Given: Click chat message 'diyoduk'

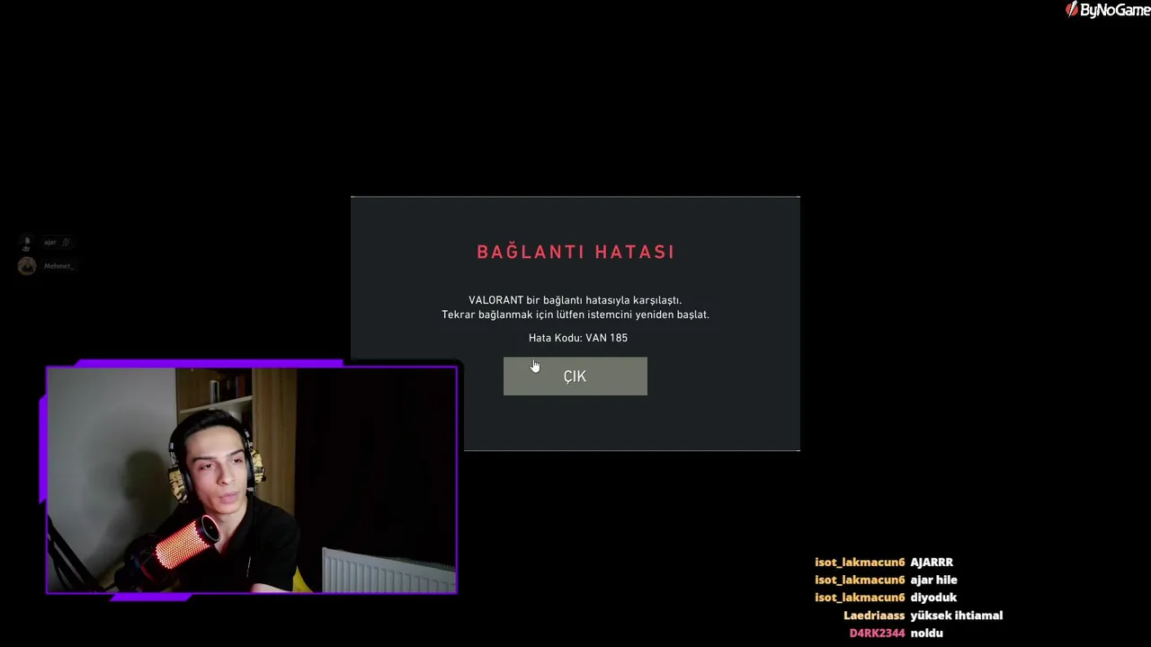Looking at the screenshot, I should click(x=933, y=598).
